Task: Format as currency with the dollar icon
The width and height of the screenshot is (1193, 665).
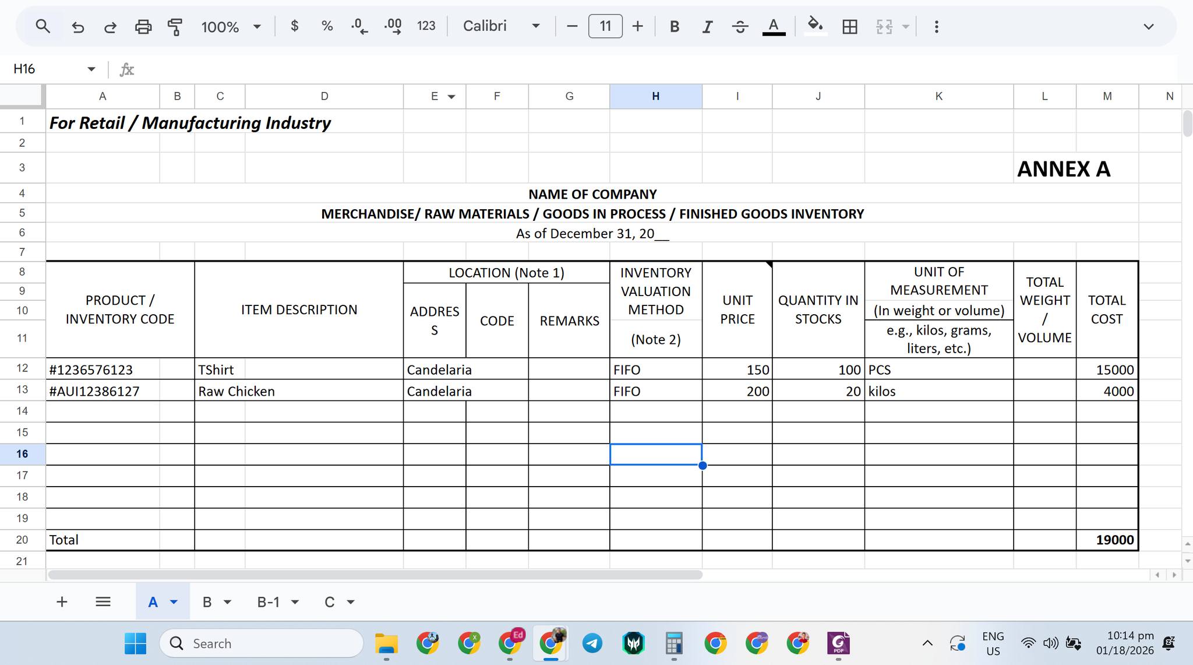Action: pyautogui.click(x=295, y=26)
